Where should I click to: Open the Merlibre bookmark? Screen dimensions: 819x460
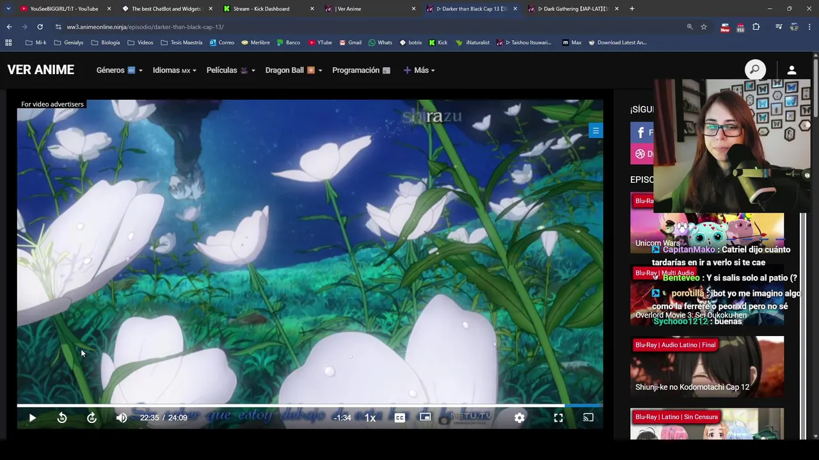point(255,43)
